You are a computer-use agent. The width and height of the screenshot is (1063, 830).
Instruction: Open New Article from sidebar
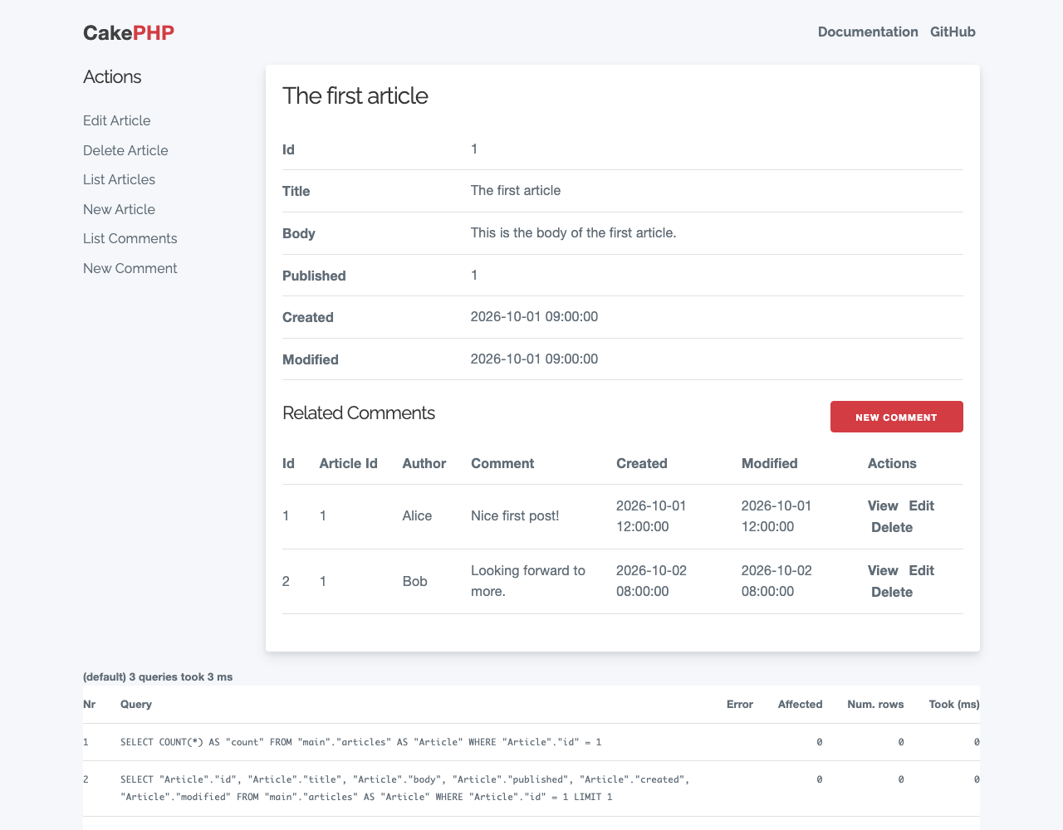point(119,209)
